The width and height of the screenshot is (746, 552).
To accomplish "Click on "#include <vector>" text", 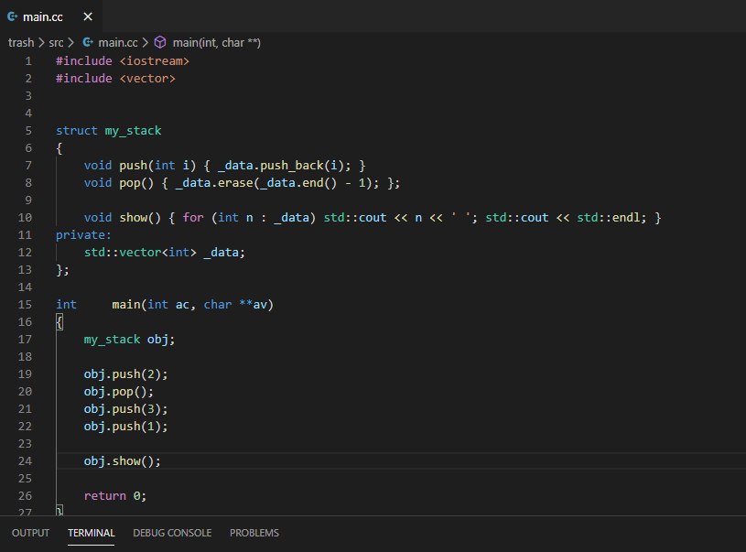I will pyautogui.click(x=115, y=79).
